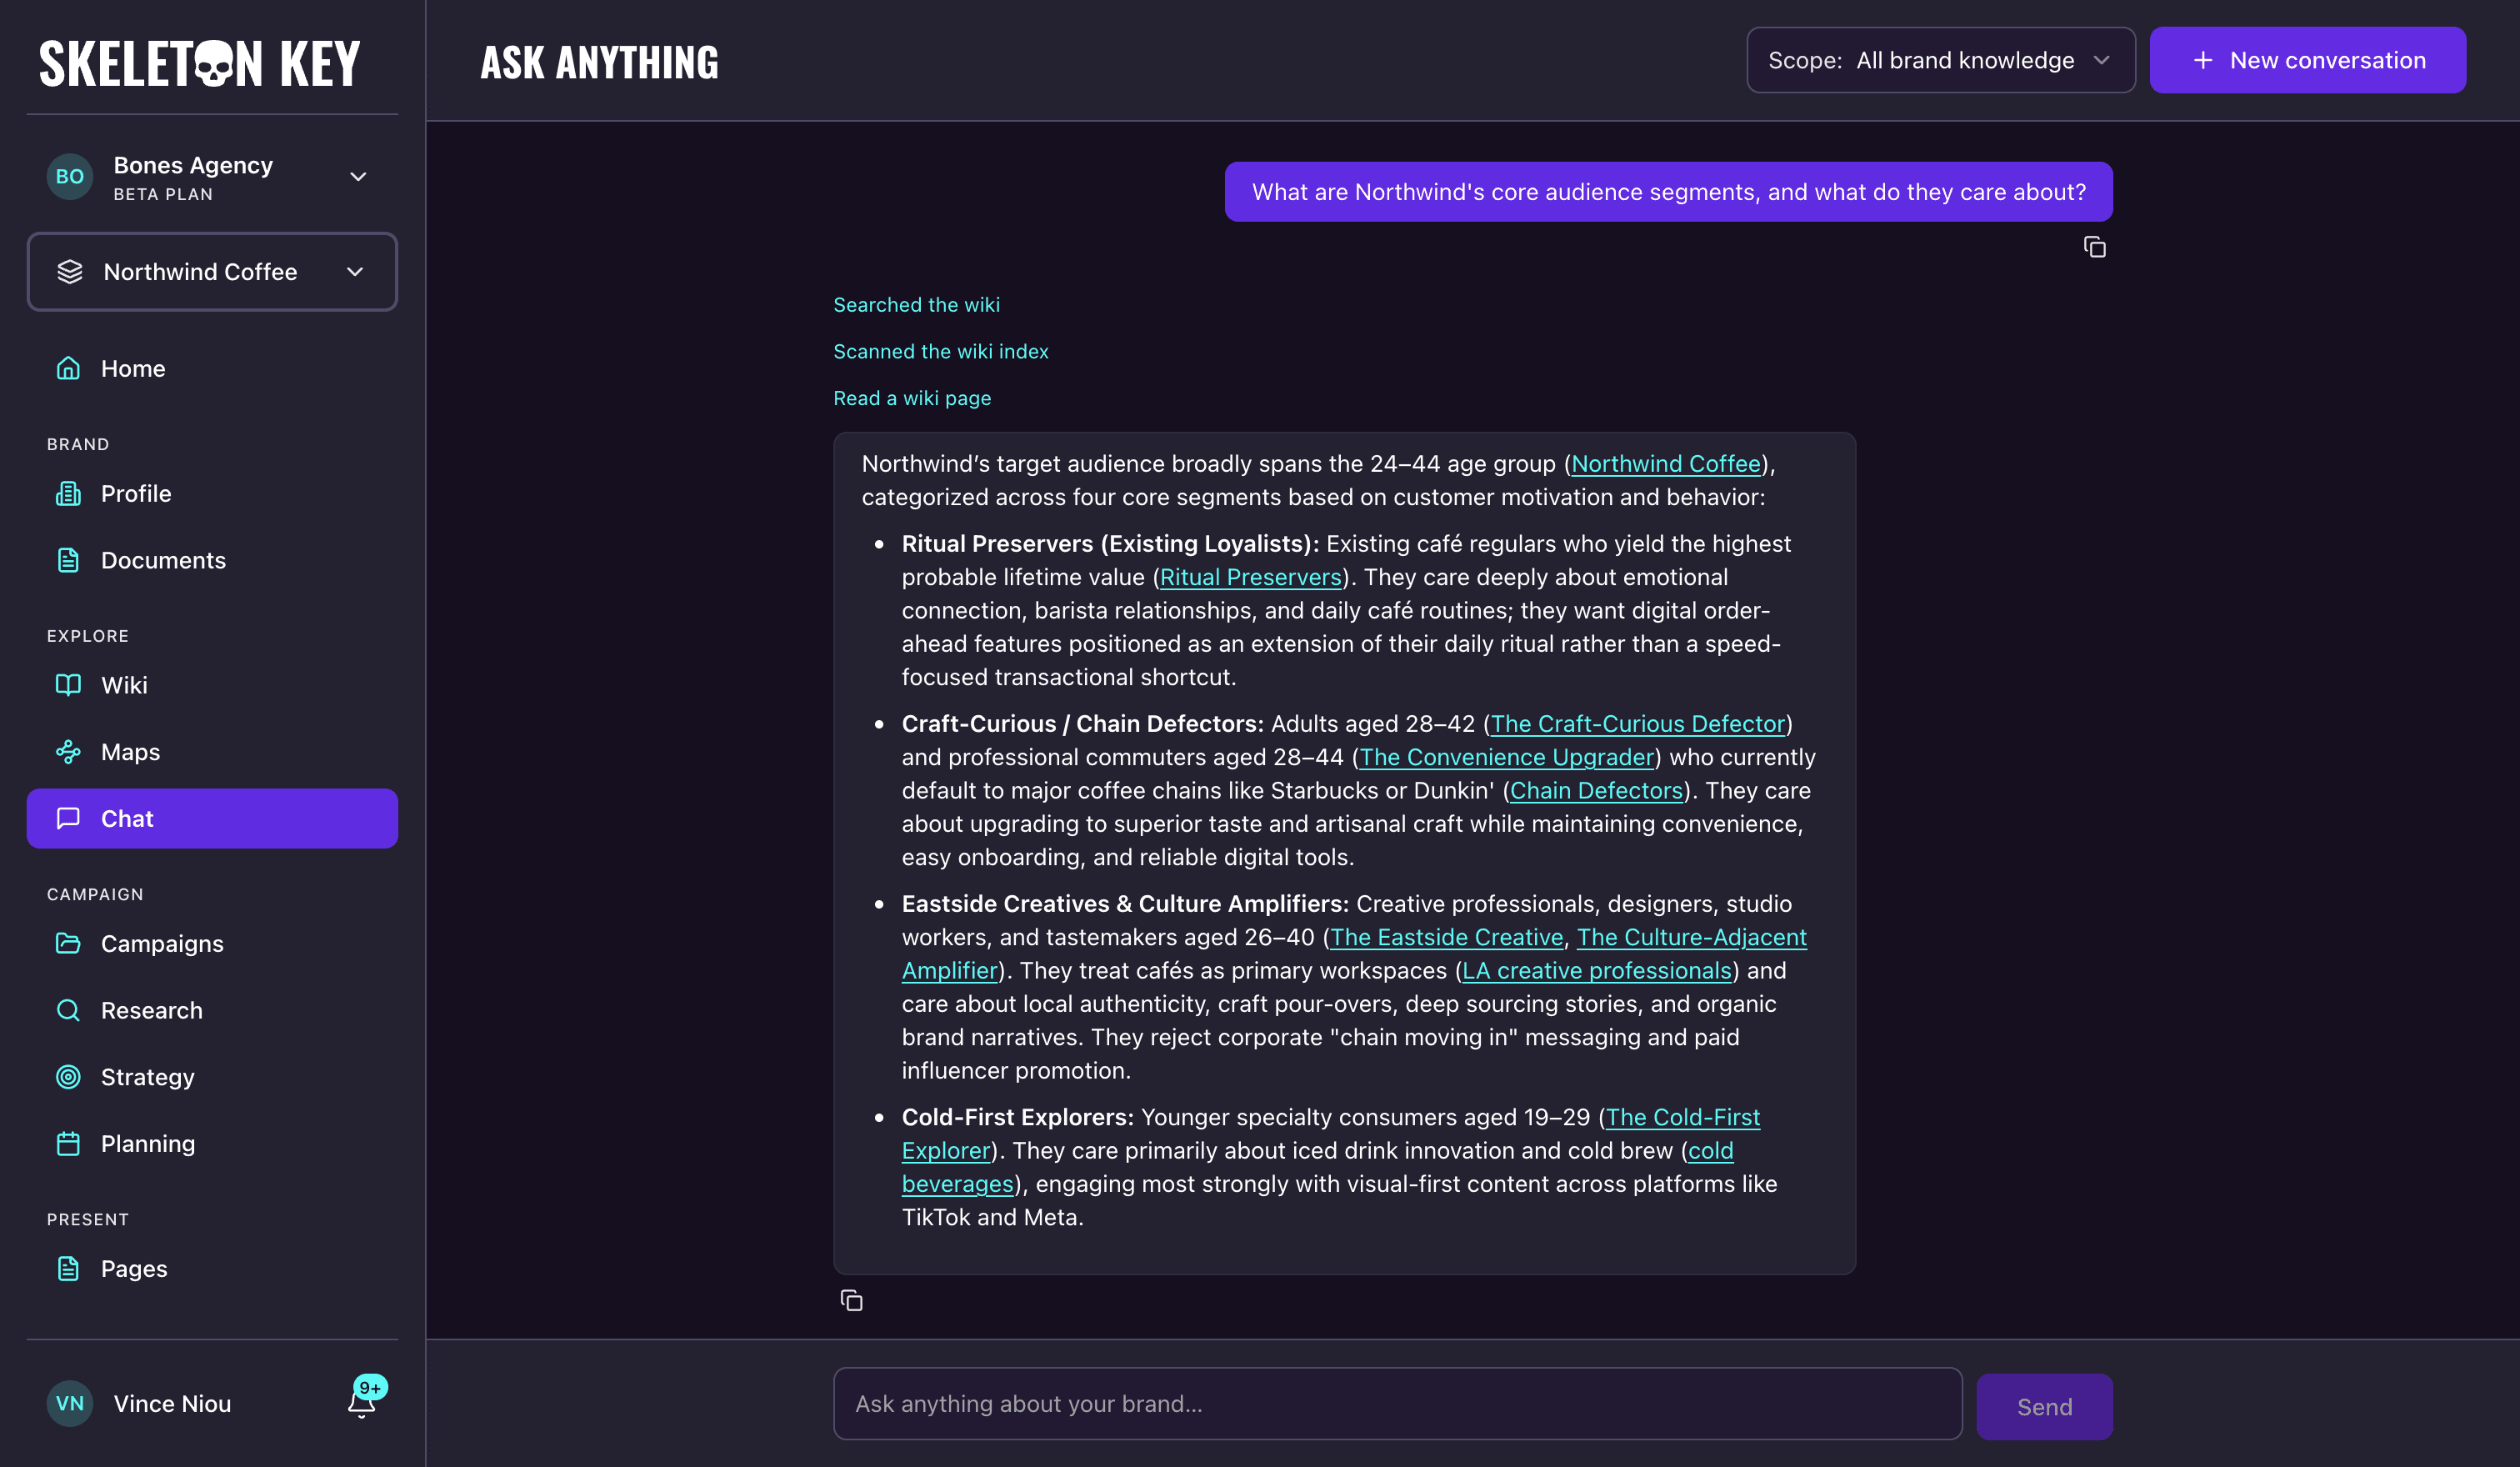Open The Convenience Upgrader link
2520x1467 pixels.
(1506, 757)
